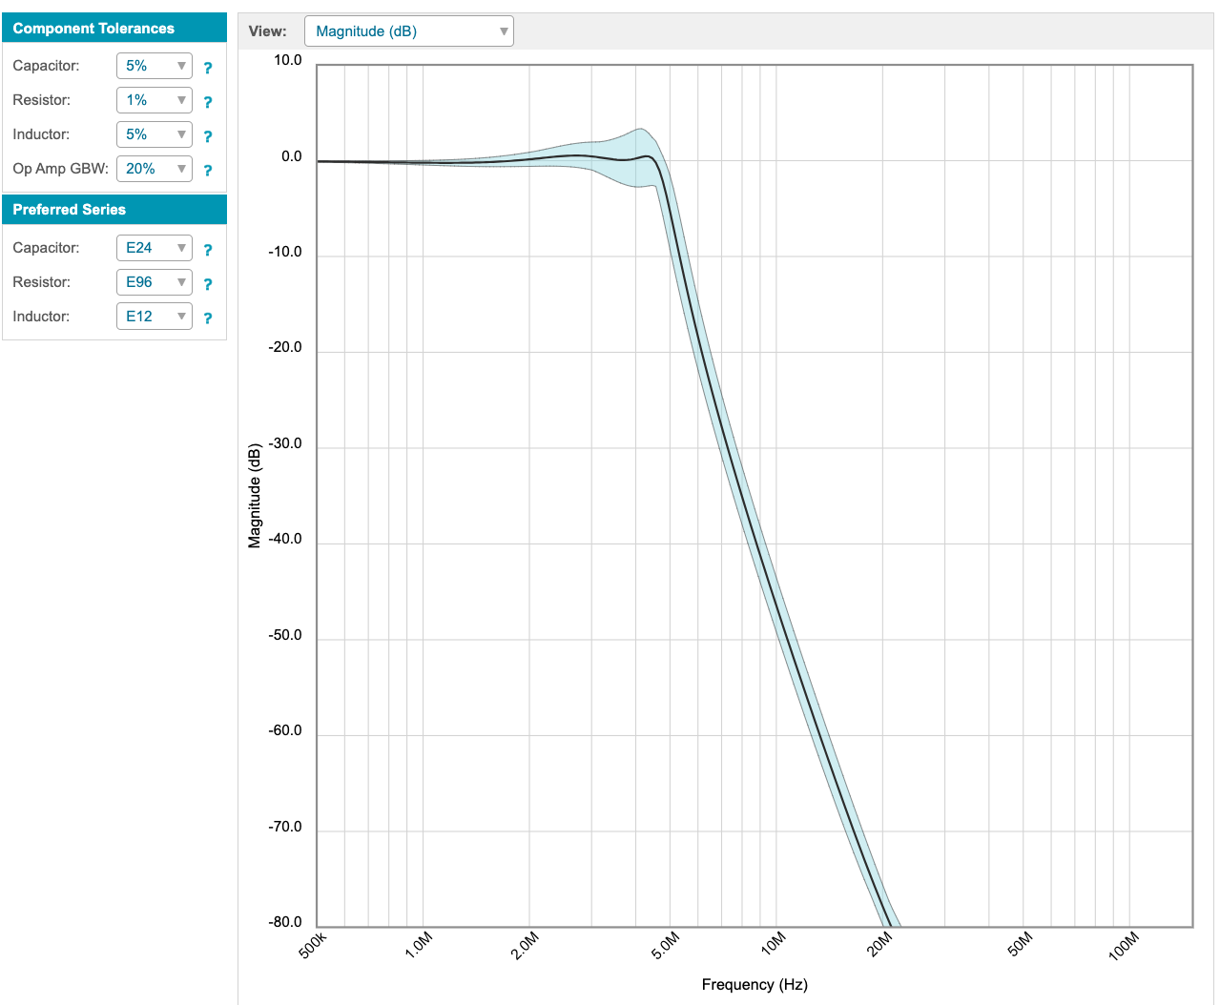
Task: Click the -80.0 magnitude axis label
Action: 285,923
